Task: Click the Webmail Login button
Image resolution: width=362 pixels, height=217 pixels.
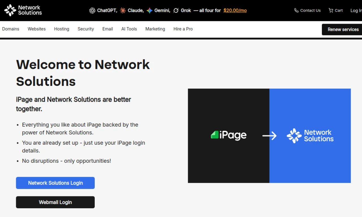Action: [55, 202]
